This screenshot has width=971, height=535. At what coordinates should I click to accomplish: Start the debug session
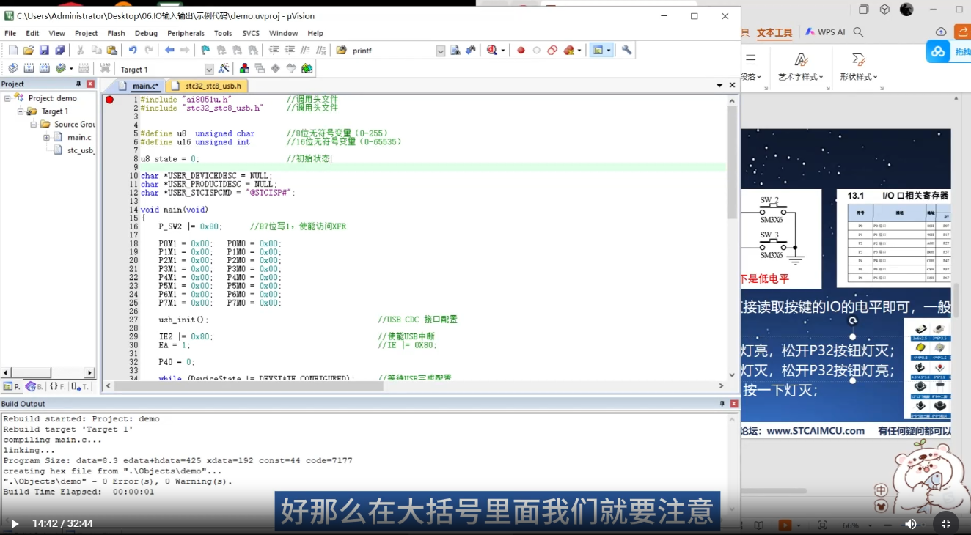[x=492, y=51]
